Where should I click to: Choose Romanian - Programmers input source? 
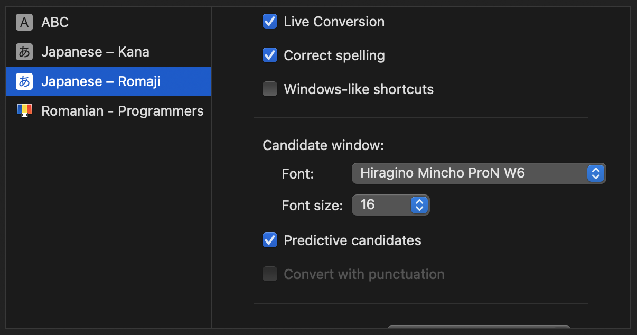click(x=109, y=111)
